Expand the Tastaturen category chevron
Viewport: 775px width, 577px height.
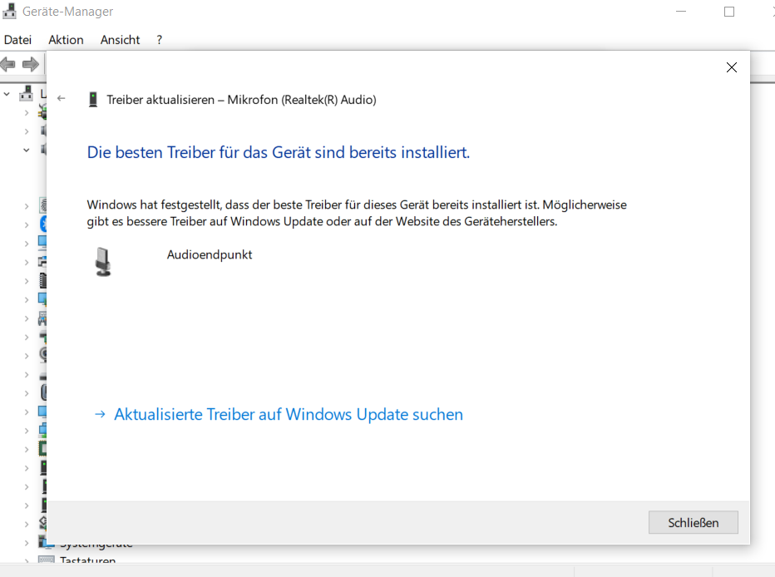point(27,562)
